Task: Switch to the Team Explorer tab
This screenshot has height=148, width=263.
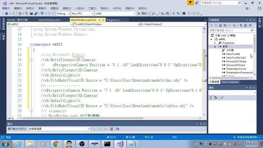Action: (230, 82)
